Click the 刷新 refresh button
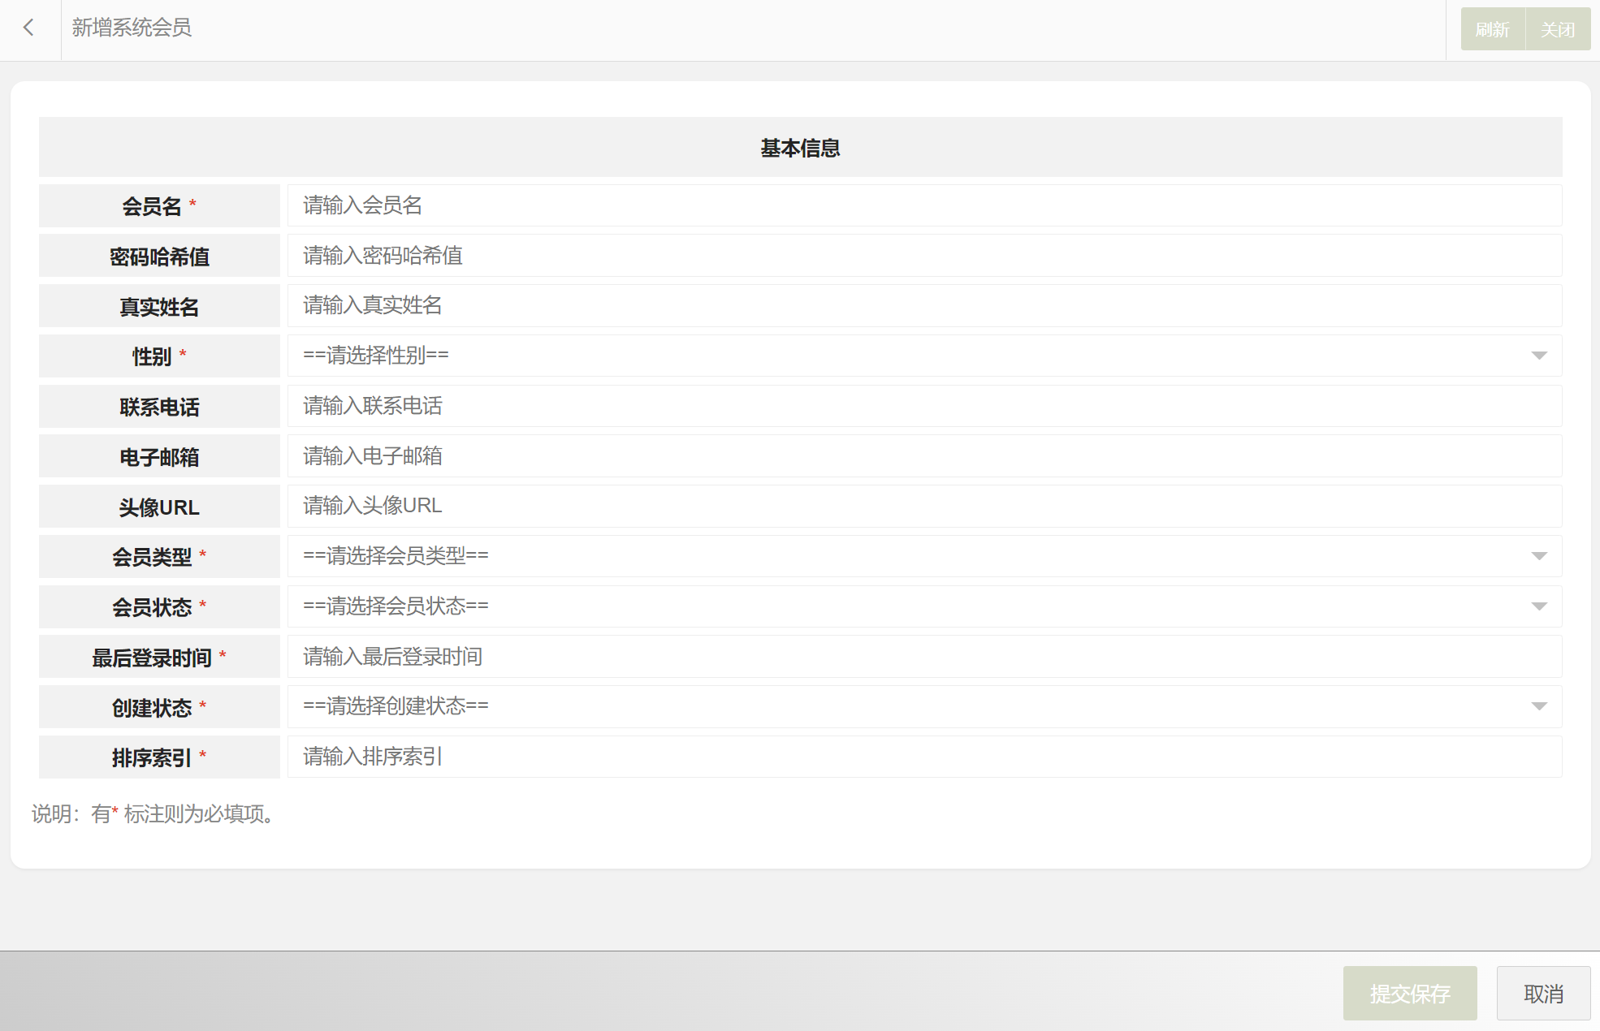This screenshot has height=1031, width=1600. point(1492,29)
